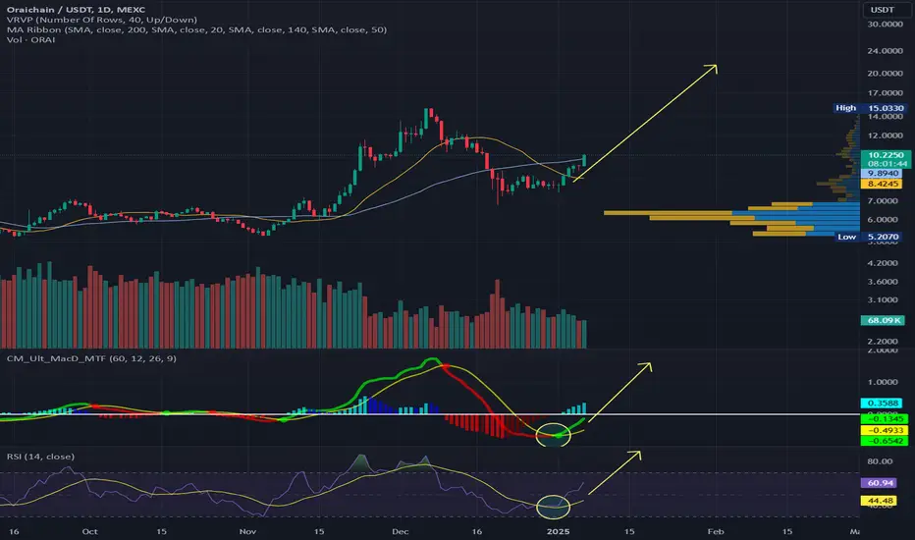Image resolution: width=915 pixels, height=540 pixels.
Task: Click the 80.00 RSI scale label
Action: [x=880, y=461]
